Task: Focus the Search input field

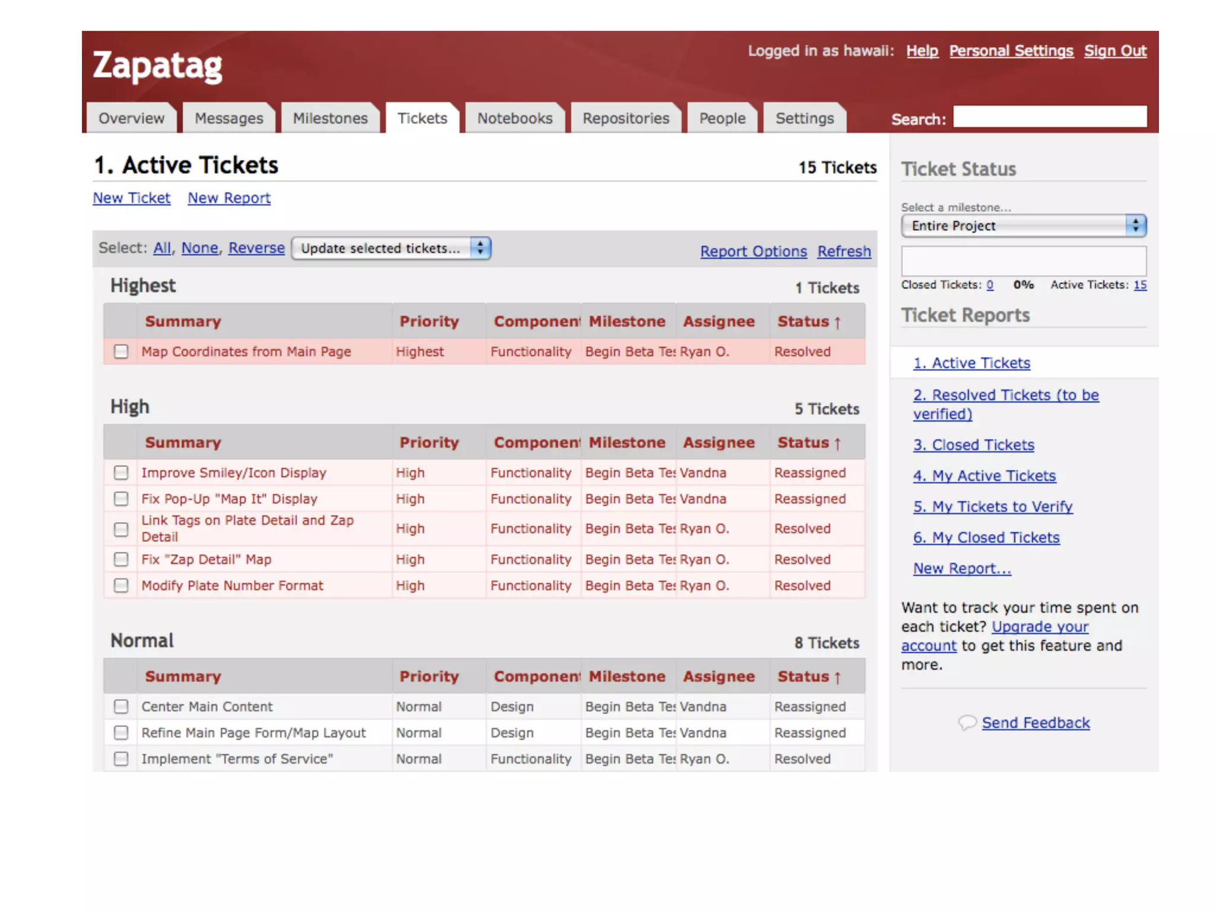Action: [1049, 117]
